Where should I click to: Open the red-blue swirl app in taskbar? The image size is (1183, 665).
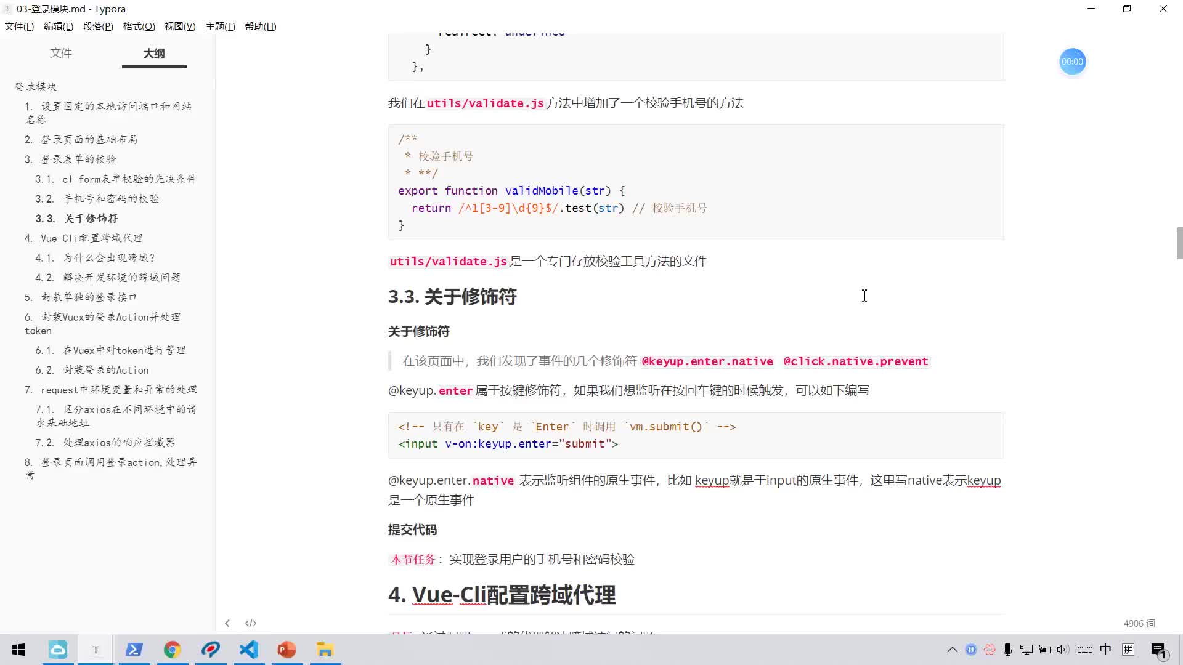click(x=211, y=650)
